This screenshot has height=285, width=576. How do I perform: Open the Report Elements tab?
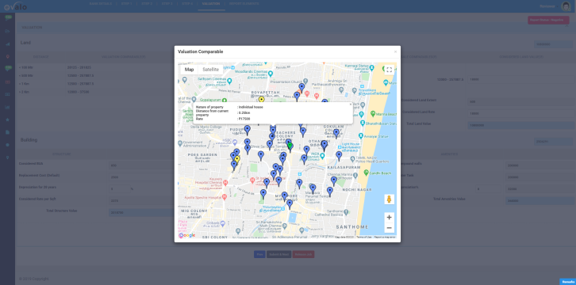click(244, 4)
